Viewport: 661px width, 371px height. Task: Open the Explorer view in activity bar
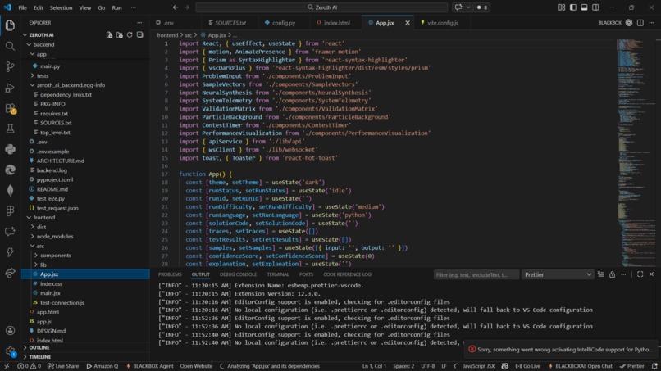coord(10,25)
